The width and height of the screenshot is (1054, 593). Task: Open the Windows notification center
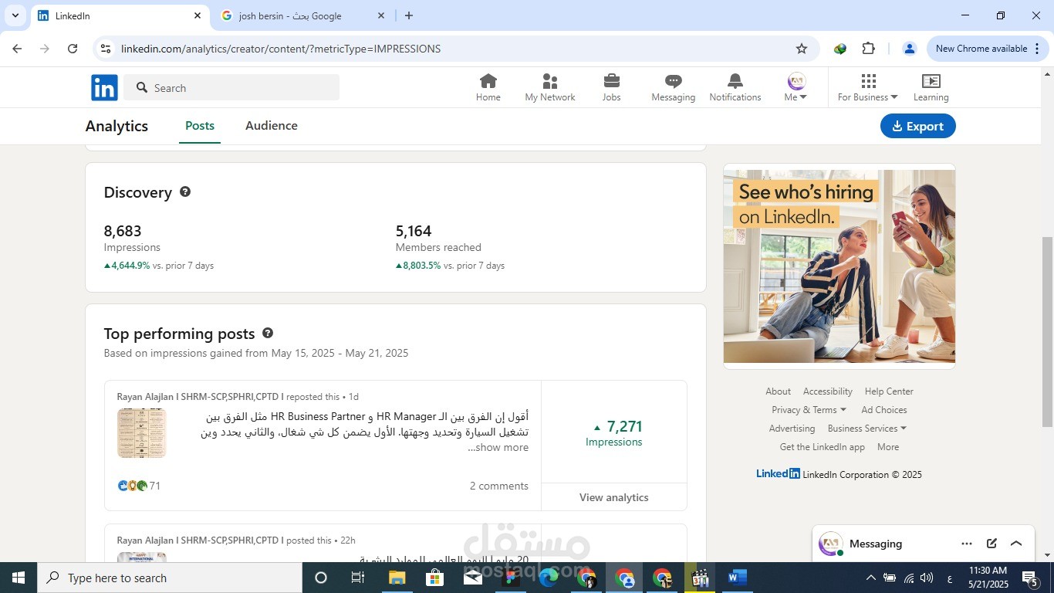point(1030,578)
